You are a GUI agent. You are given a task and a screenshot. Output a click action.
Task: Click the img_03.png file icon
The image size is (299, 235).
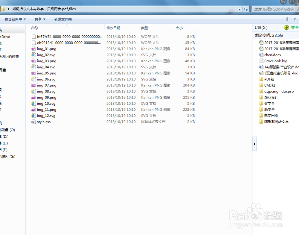[33, 61]
